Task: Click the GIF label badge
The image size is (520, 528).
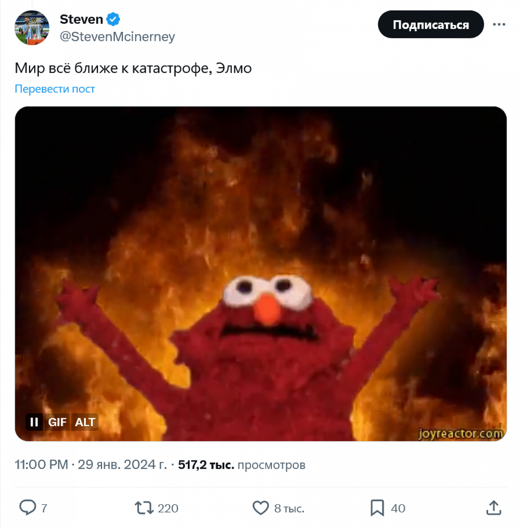Action: pos(57,422)
